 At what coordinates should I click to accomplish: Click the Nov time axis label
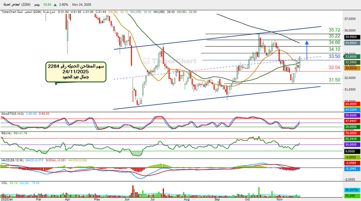click(279, 199)
